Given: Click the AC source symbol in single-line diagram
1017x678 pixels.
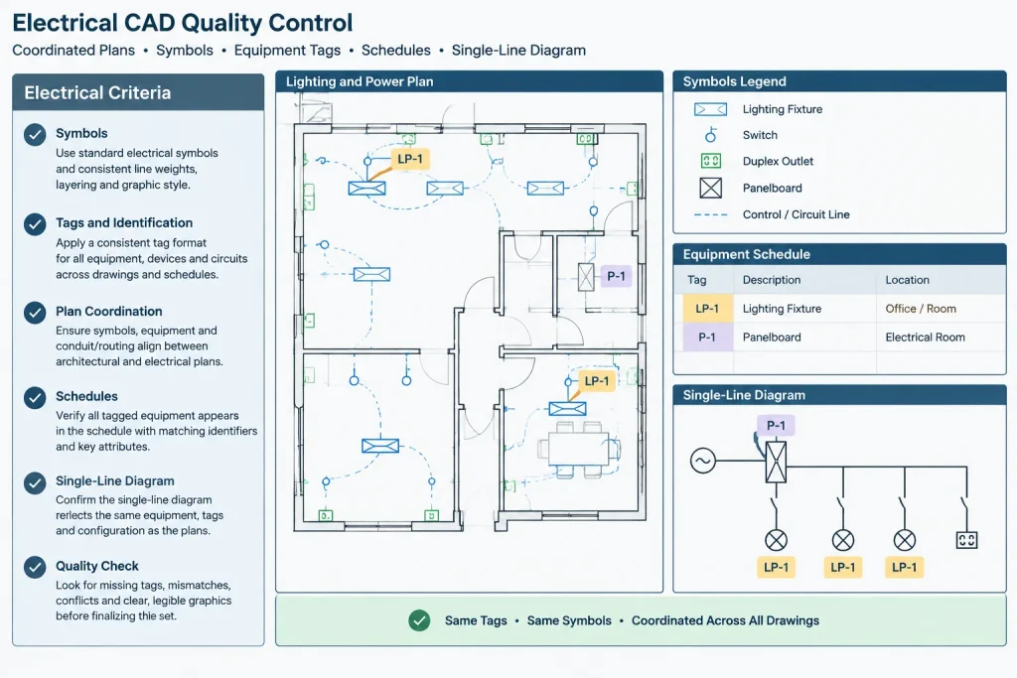Looking at the screenshot, I should (702, 461).
